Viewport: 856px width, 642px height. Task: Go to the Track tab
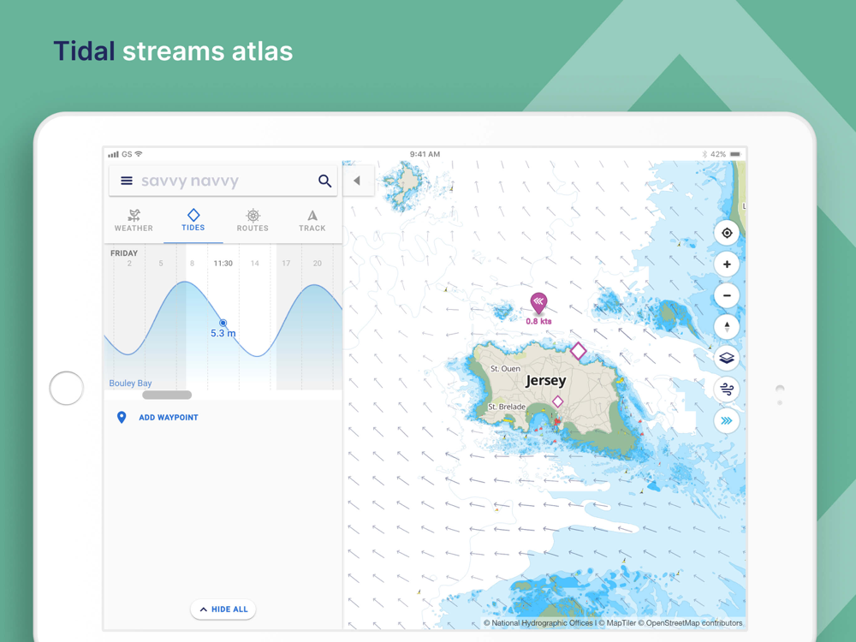[312, 221]
